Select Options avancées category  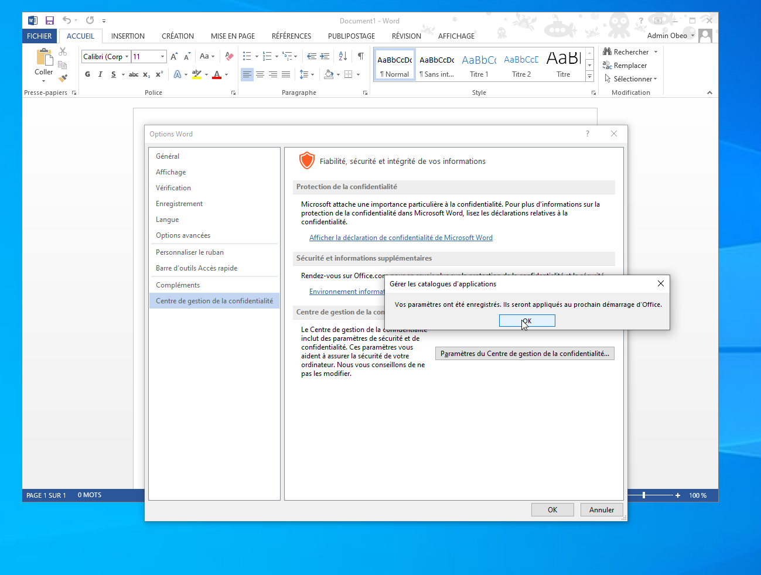(x=214, y=235)
